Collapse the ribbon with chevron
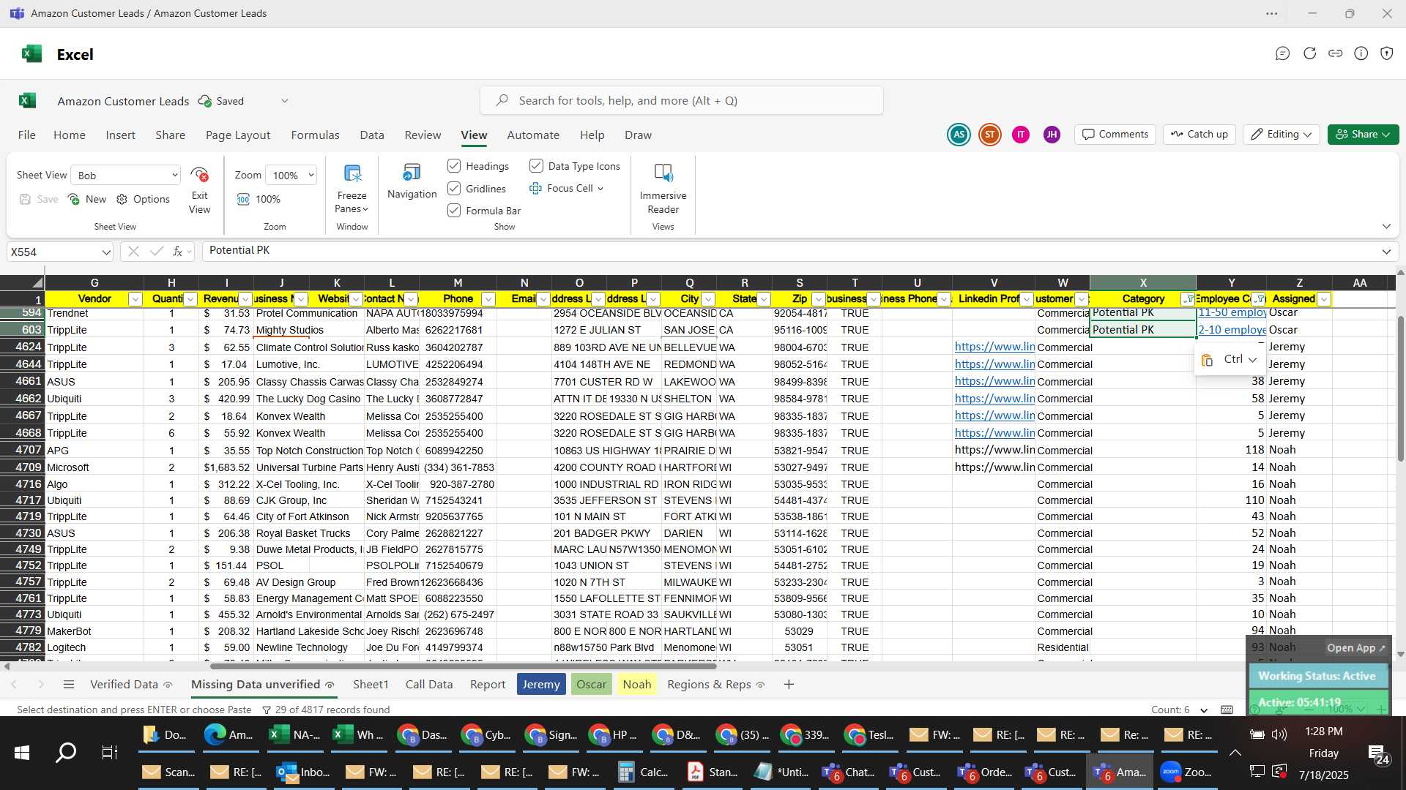The height and width of the screenshot is (790, 1406). pos(1386,227)
